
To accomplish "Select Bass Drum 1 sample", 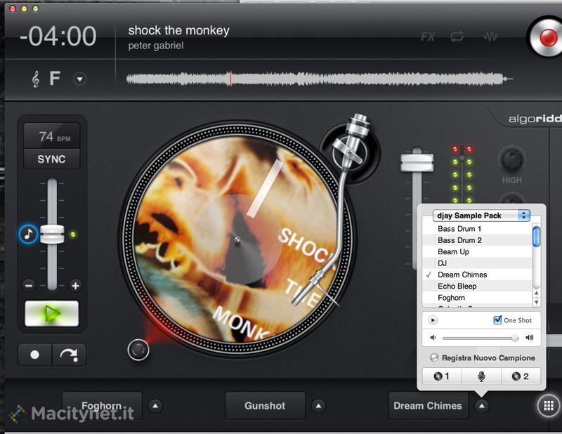I will pyautogui.click(x=477, y=229).
